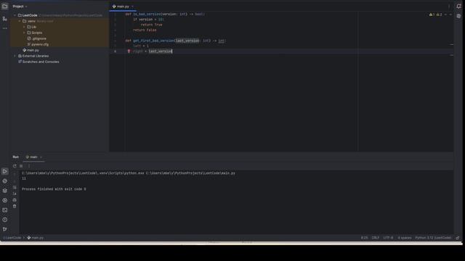Screen dimensions: 465x261
Task: Open the Problems tool window icon
Action: click(5, 220)
